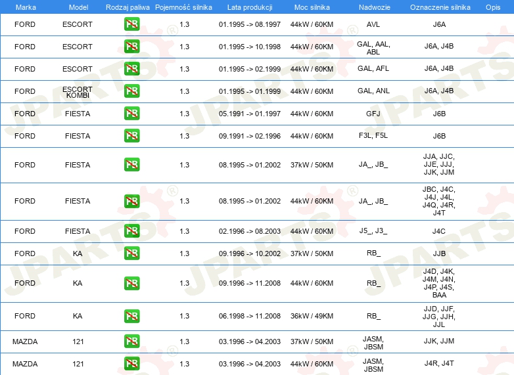Click the date range 02.1996 -> 08.2003
The height and width of the screenshot is (375, 514).
tap(250, 231)
